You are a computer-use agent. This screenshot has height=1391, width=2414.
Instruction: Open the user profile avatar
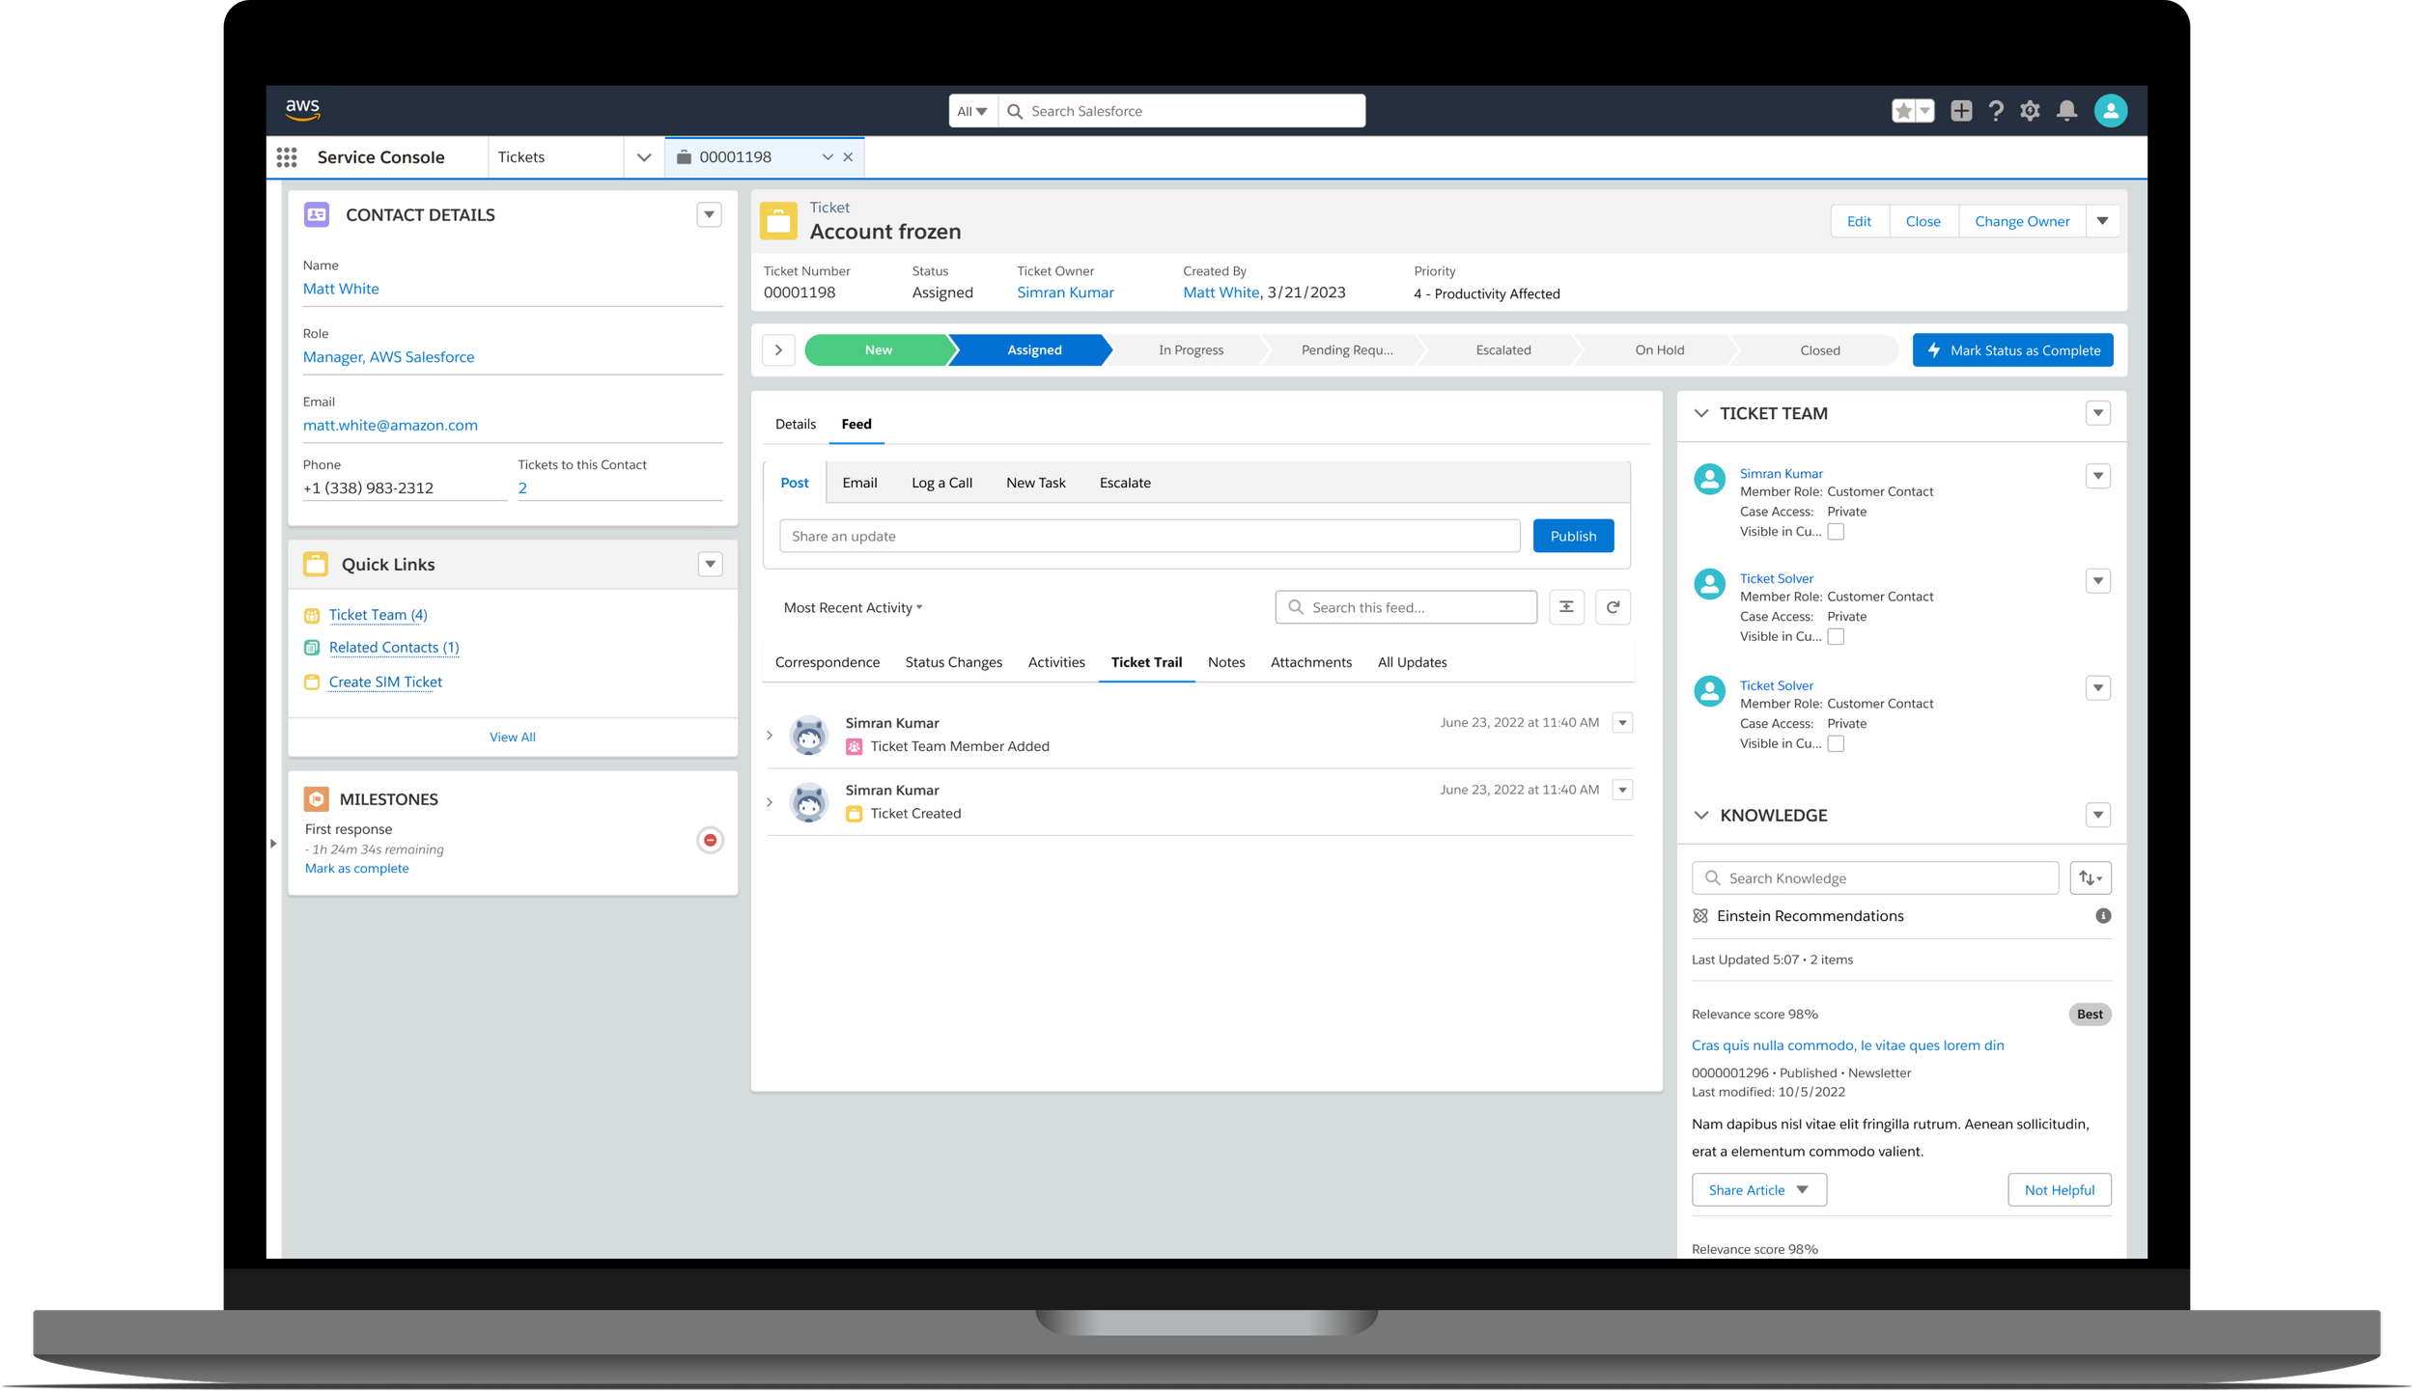[x=2110, y=111]
